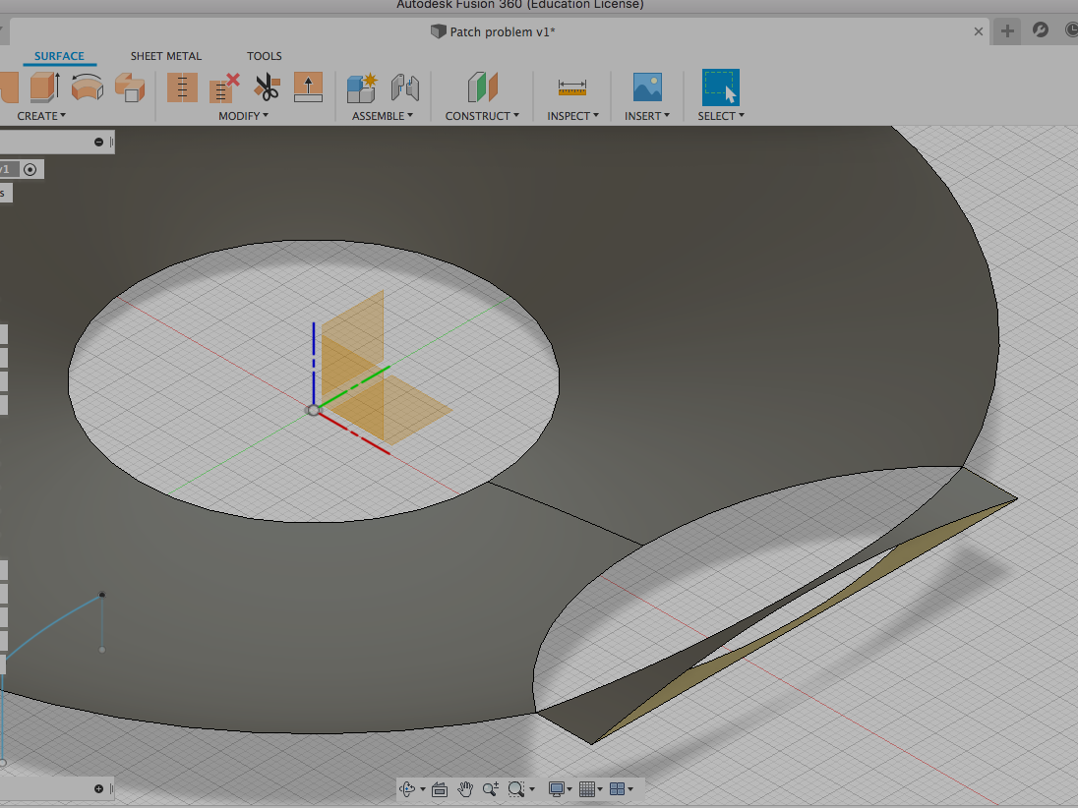Click the Fit zoom icon in navigation bar
The width and height of the screenshot is (1078, 808).
[516, 788]
